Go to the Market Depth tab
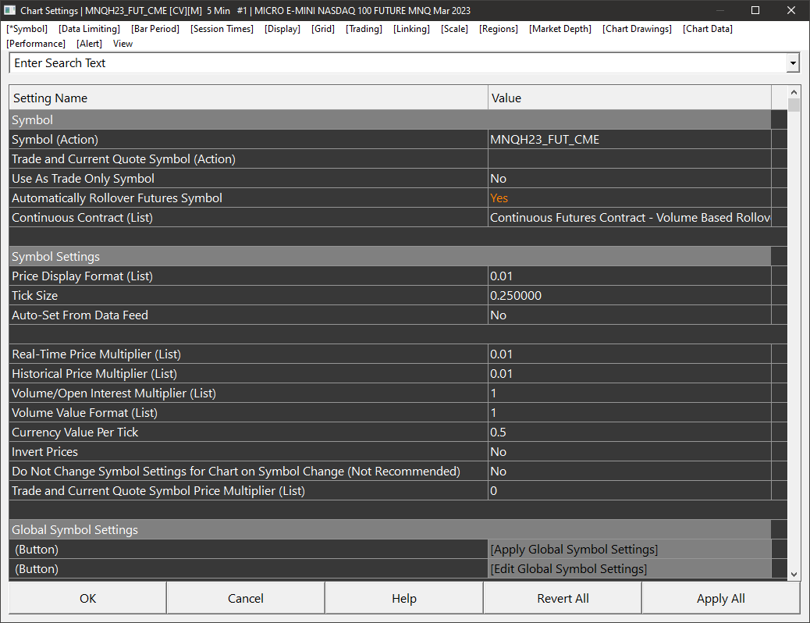The width and height of the screenshot is (810, 623). coord(560,29)
